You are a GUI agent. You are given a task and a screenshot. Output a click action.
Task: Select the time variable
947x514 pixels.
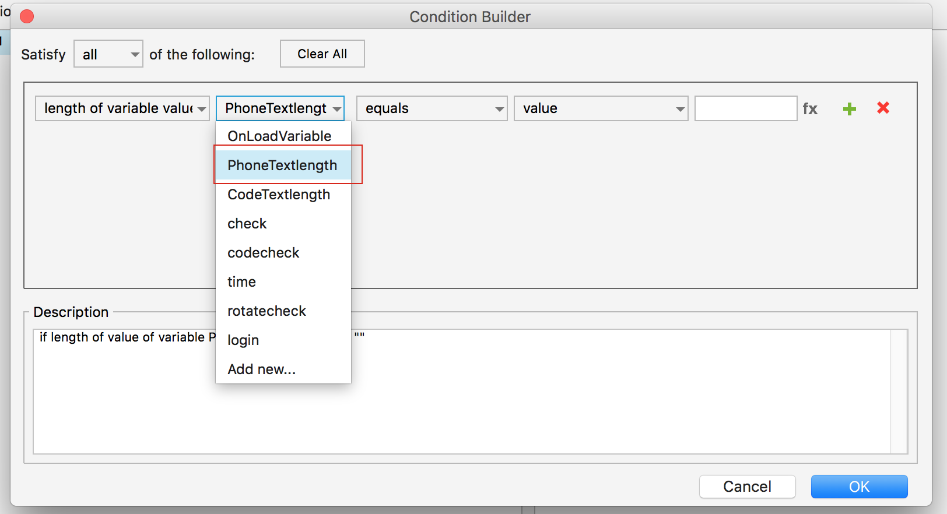(242, 282)
